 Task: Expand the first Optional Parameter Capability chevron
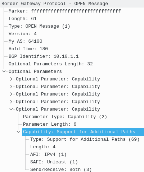11,79
